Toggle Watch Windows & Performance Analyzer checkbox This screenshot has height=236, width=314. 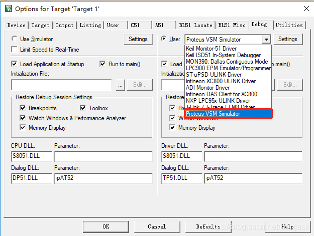tap(23, 118)
